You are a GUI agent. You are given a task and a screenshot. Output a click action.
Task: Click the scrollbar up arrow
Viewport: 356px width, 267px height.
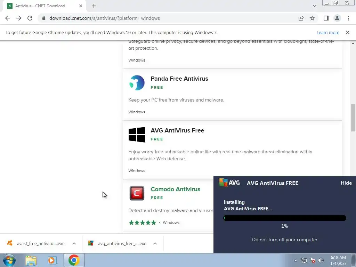353,43
